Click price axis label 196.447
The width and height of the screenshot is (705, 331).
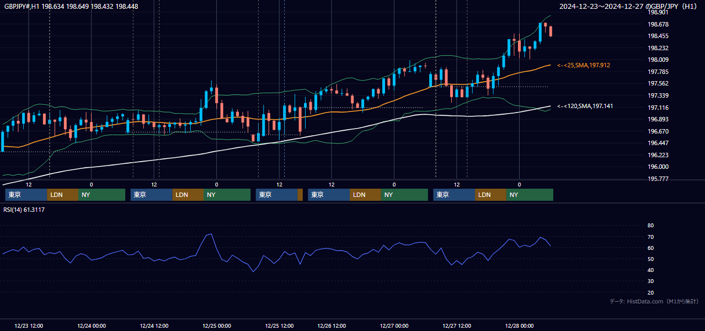[658, 143]
